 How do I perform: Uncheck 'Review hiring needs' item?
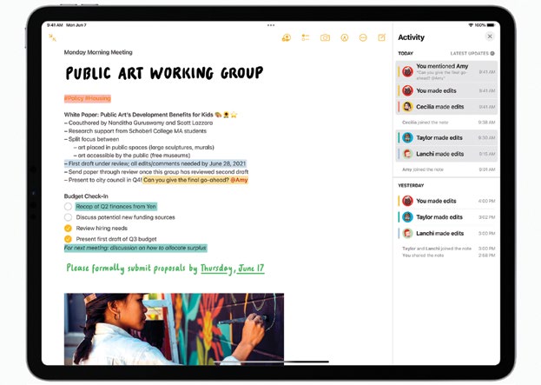point(69,228)
